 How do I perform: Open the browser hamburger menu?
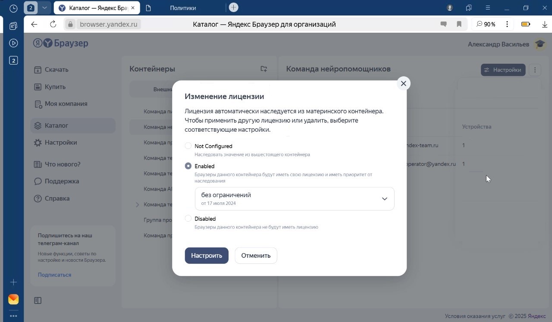pyautogui.click(x=488, y=8)
